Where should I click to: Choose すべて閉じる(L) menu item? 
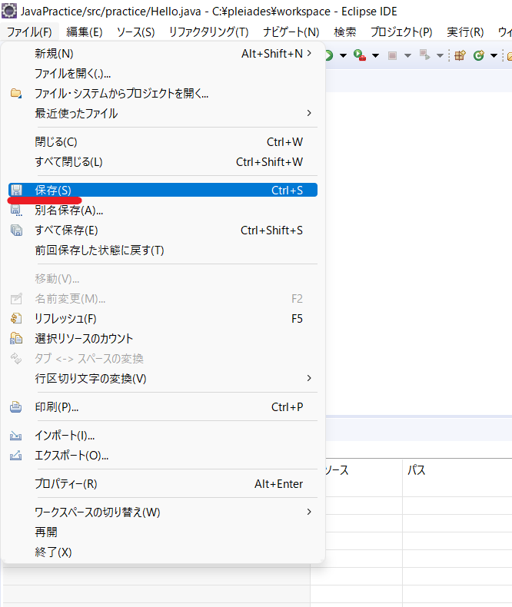tap(163, 162)
